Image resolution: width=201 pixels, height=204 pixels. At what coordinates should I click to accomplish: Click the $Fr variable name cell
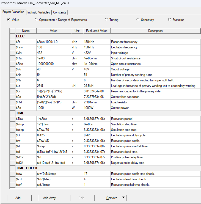(x=26, y=42)
